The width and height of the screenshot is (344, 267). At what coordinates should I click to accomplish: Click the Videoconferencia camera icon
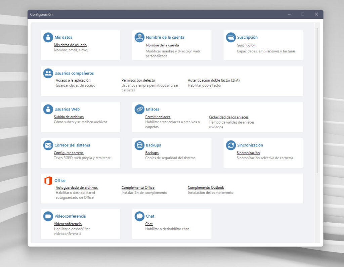pyautogui.click(x=48, y=216)
